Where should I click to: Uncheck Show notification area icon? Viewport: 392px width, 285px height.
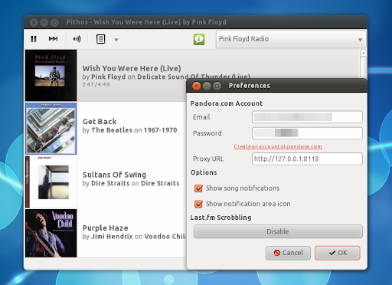198,204
